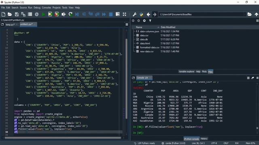Screen dimensions: 259x145
Task: Select the untitled1.py editor tab
Action: [x=28, y=24]
